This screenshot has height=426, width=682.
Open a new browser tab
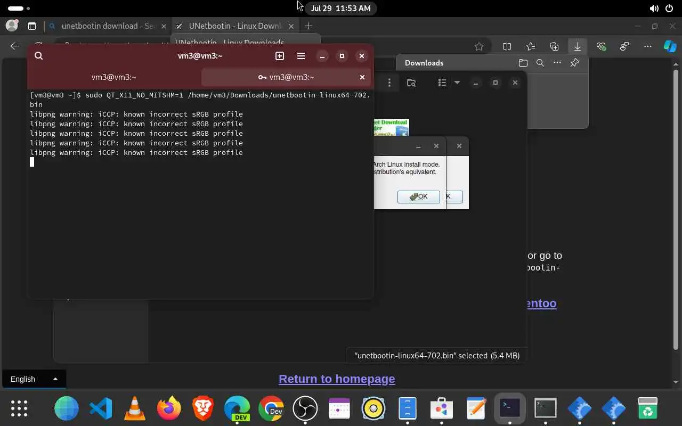[x=308, y=26]
